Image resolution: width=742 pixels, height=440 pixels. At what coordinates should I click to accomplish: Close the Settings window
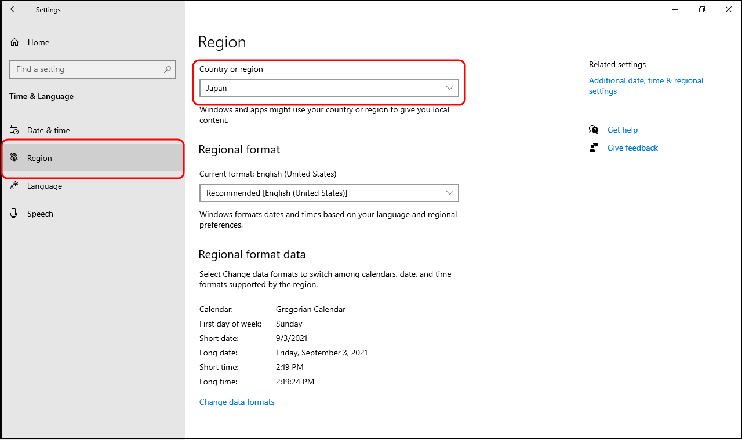coord(729,9)
